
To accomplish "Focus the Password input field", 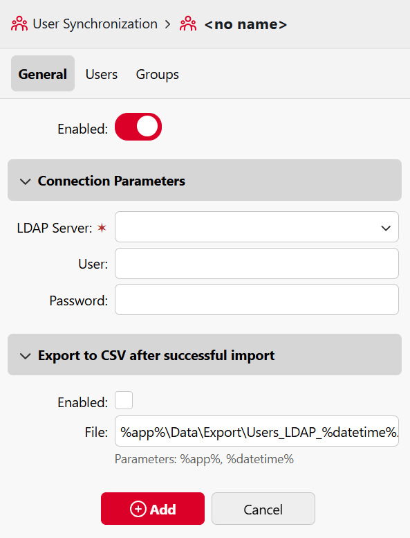I will click(257, 300).
